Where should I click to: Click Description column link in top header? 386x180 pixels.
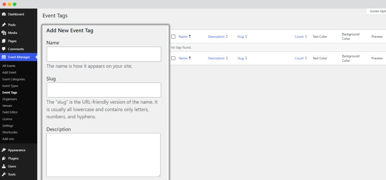(x=216, y=36)
